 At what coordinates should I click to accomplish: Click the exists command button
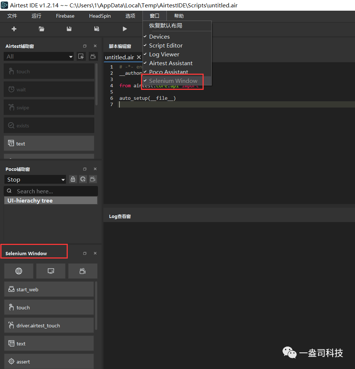(49, 126)
